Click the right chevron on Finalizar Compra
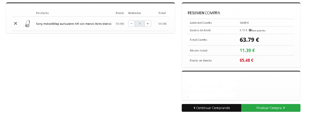310x115 pixels. 284,108
